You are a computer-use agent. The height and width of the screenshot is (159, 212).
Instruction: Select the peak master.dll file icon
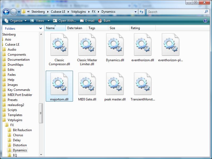[115, 84]
